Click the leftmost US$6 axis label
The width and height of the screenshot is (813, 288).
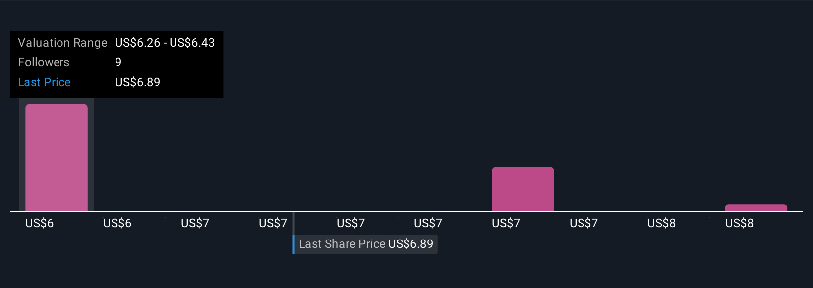click(40, 224)
